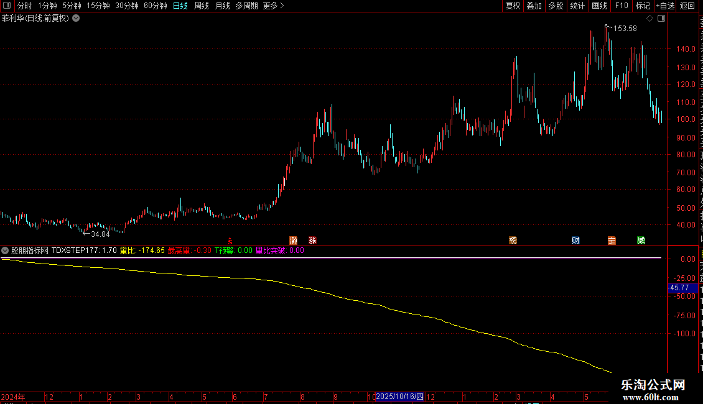The image size is (703, 404).
Task: Switch to 15分钟 period
Action: pos(98,6)
